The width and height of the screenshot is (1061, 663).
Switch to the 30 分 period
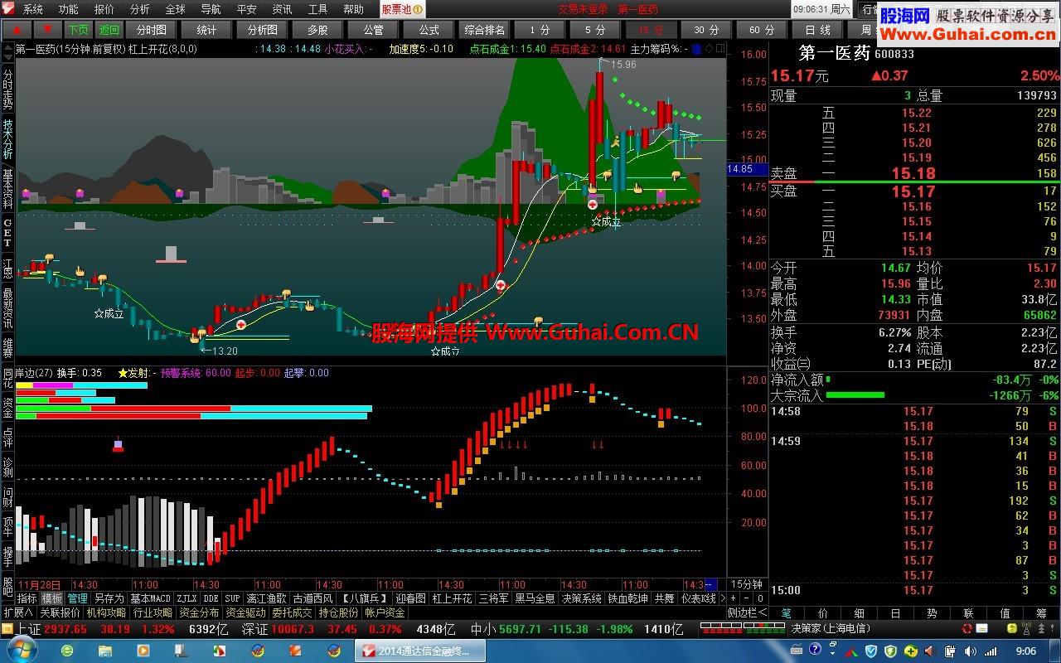(x=706, y=29)
